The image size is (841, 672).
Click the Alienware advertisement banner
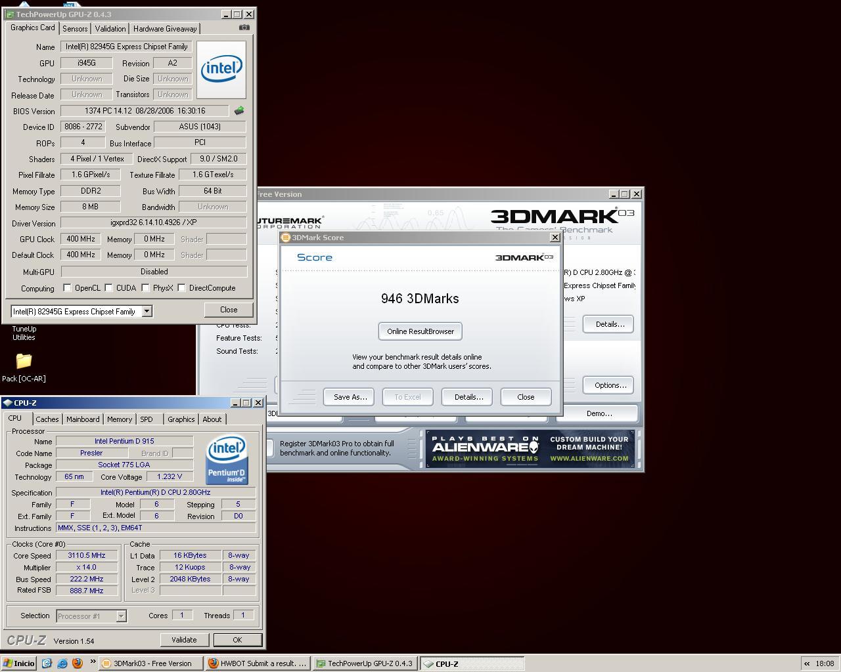coord(530,449)
